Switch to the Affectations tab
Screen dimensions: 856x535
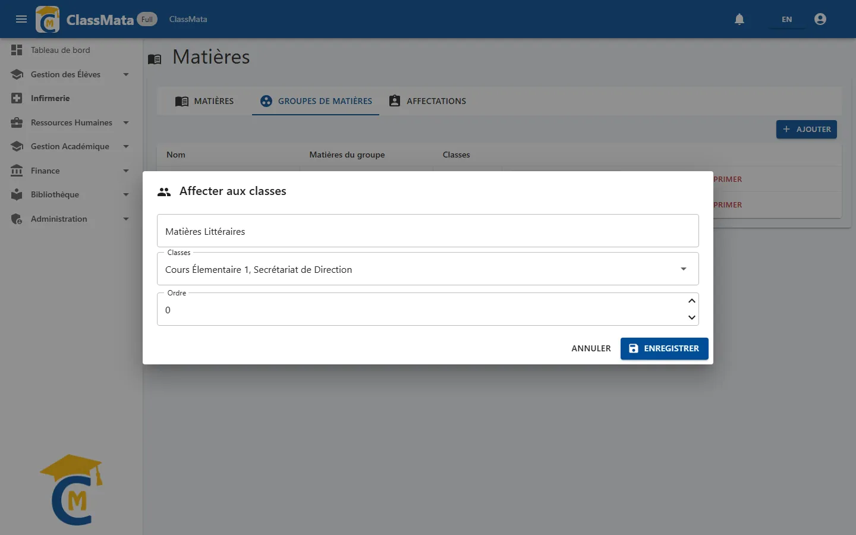pyautogui.click(x=427, y=101)
